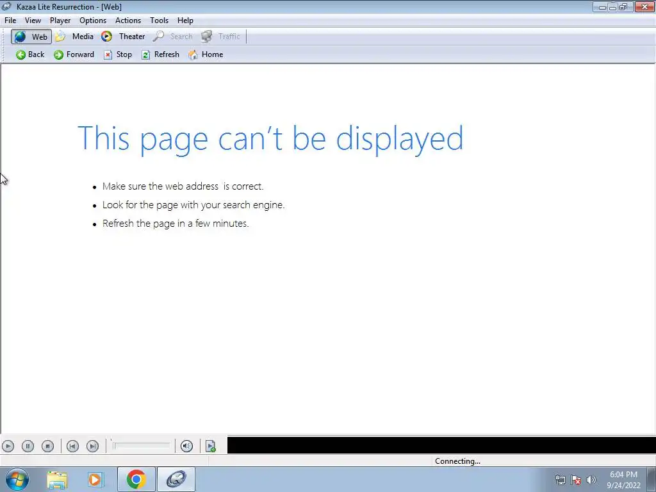Open the Player menu
The height and width of the screenshot is (492, 656).
click(x=60, y=20)
